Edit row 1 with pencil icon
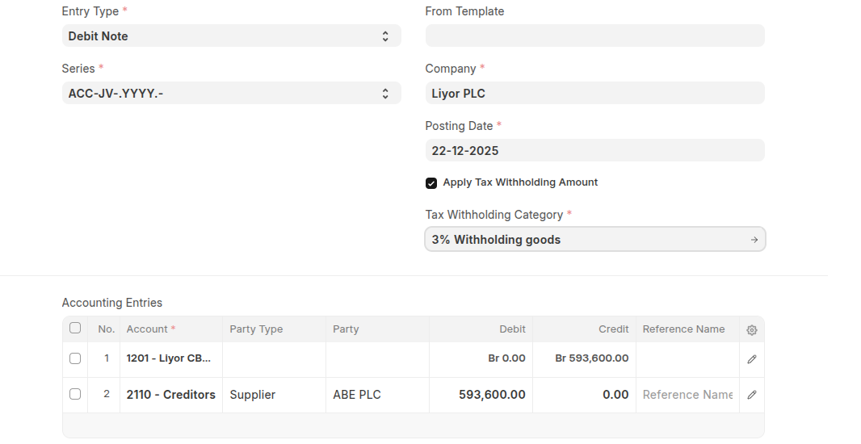 pos(752,359)
